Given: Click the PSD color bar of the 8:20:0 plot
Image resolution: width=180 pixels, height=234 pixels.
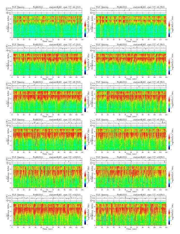Looking at the screenshot, I should point(85,104).
